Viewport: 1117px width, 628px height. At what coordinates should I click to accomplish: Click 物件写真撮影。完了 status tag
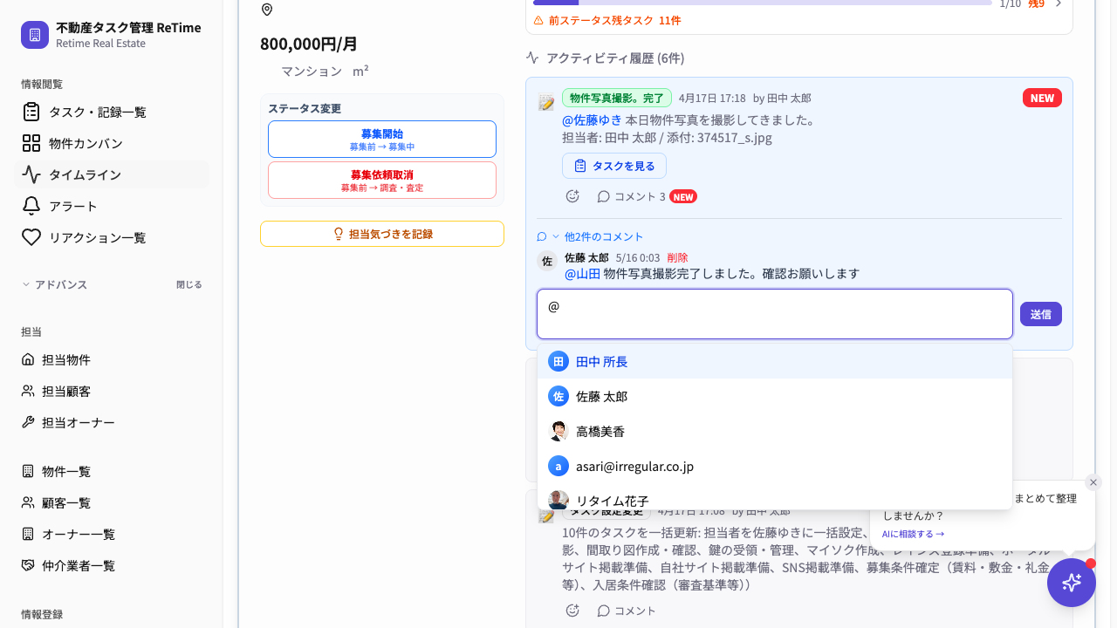point(617,98)
